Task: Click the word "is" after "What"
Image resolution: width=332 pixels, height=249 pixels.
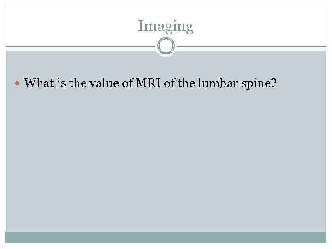Action: coord(59,83)
